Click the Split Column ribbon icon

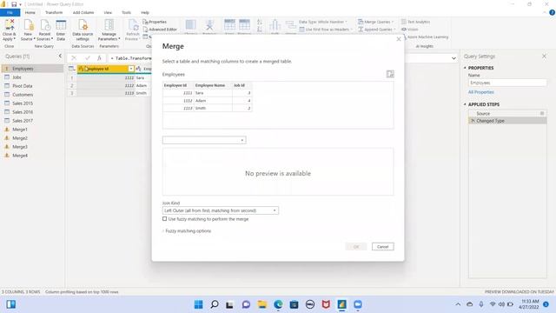point(275,25)
